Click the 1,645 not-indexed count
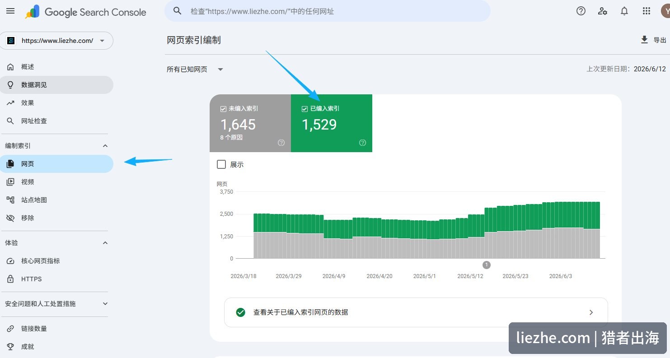This screenshot has height=358, width=670. 238,124
